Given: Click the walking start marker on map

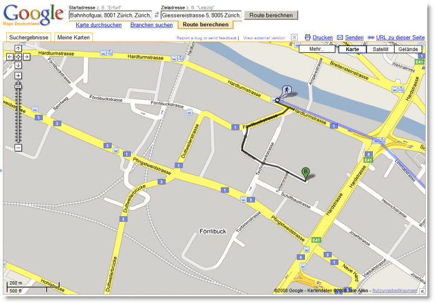Looking at the screenshot, I should point(285,91).
